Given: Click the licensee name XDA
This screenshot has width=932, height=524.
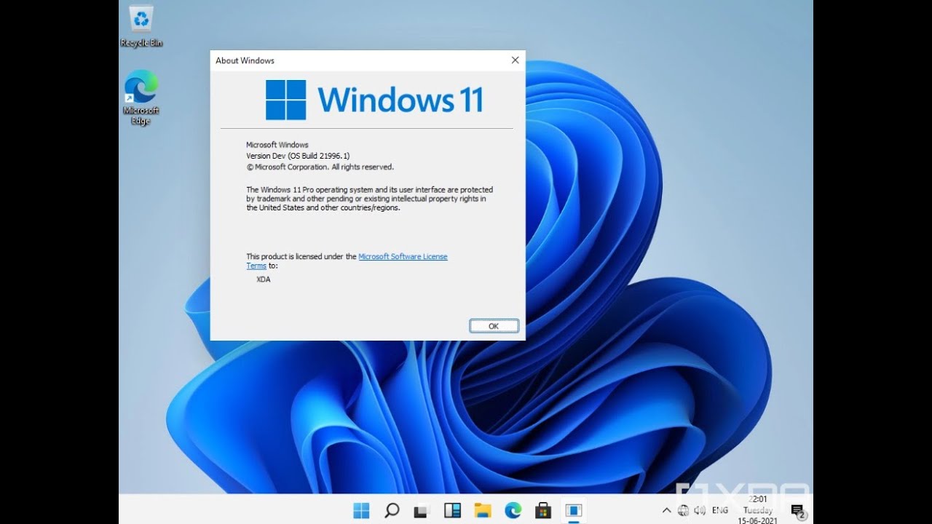Looking at the screenshot, I should coord(264,279).
